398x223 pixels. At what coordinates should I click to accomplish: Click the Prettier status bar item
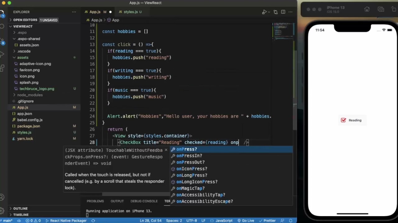tap(267, 221)
